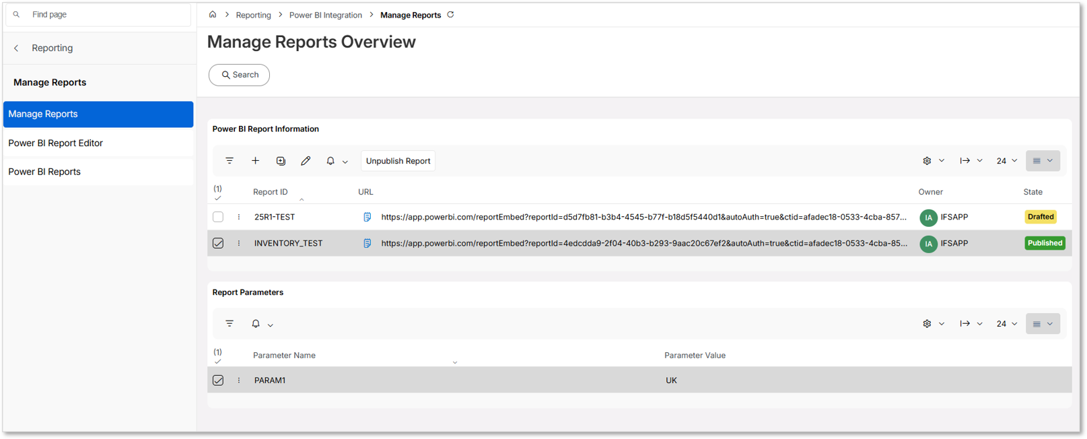
Task: Edit the selected report using the pencil icon
Action: click(306, 160)
